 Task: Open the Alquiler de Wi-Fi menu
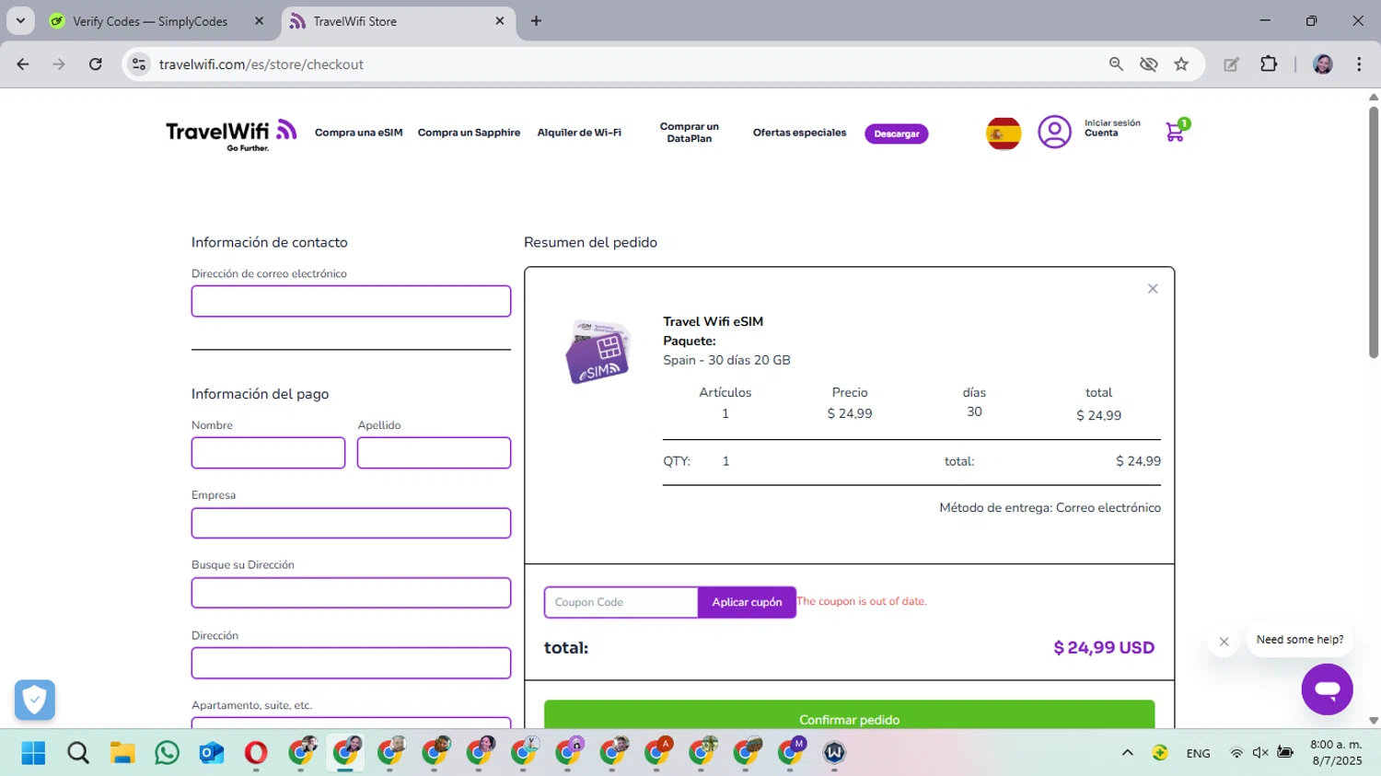pos(579,133)
